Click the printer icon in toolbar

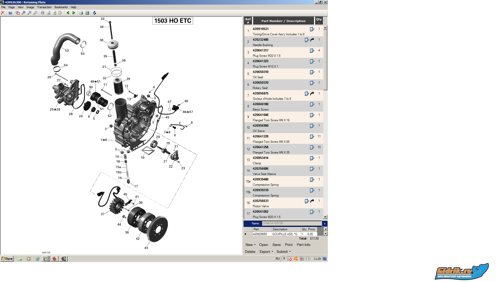(81, 13)
